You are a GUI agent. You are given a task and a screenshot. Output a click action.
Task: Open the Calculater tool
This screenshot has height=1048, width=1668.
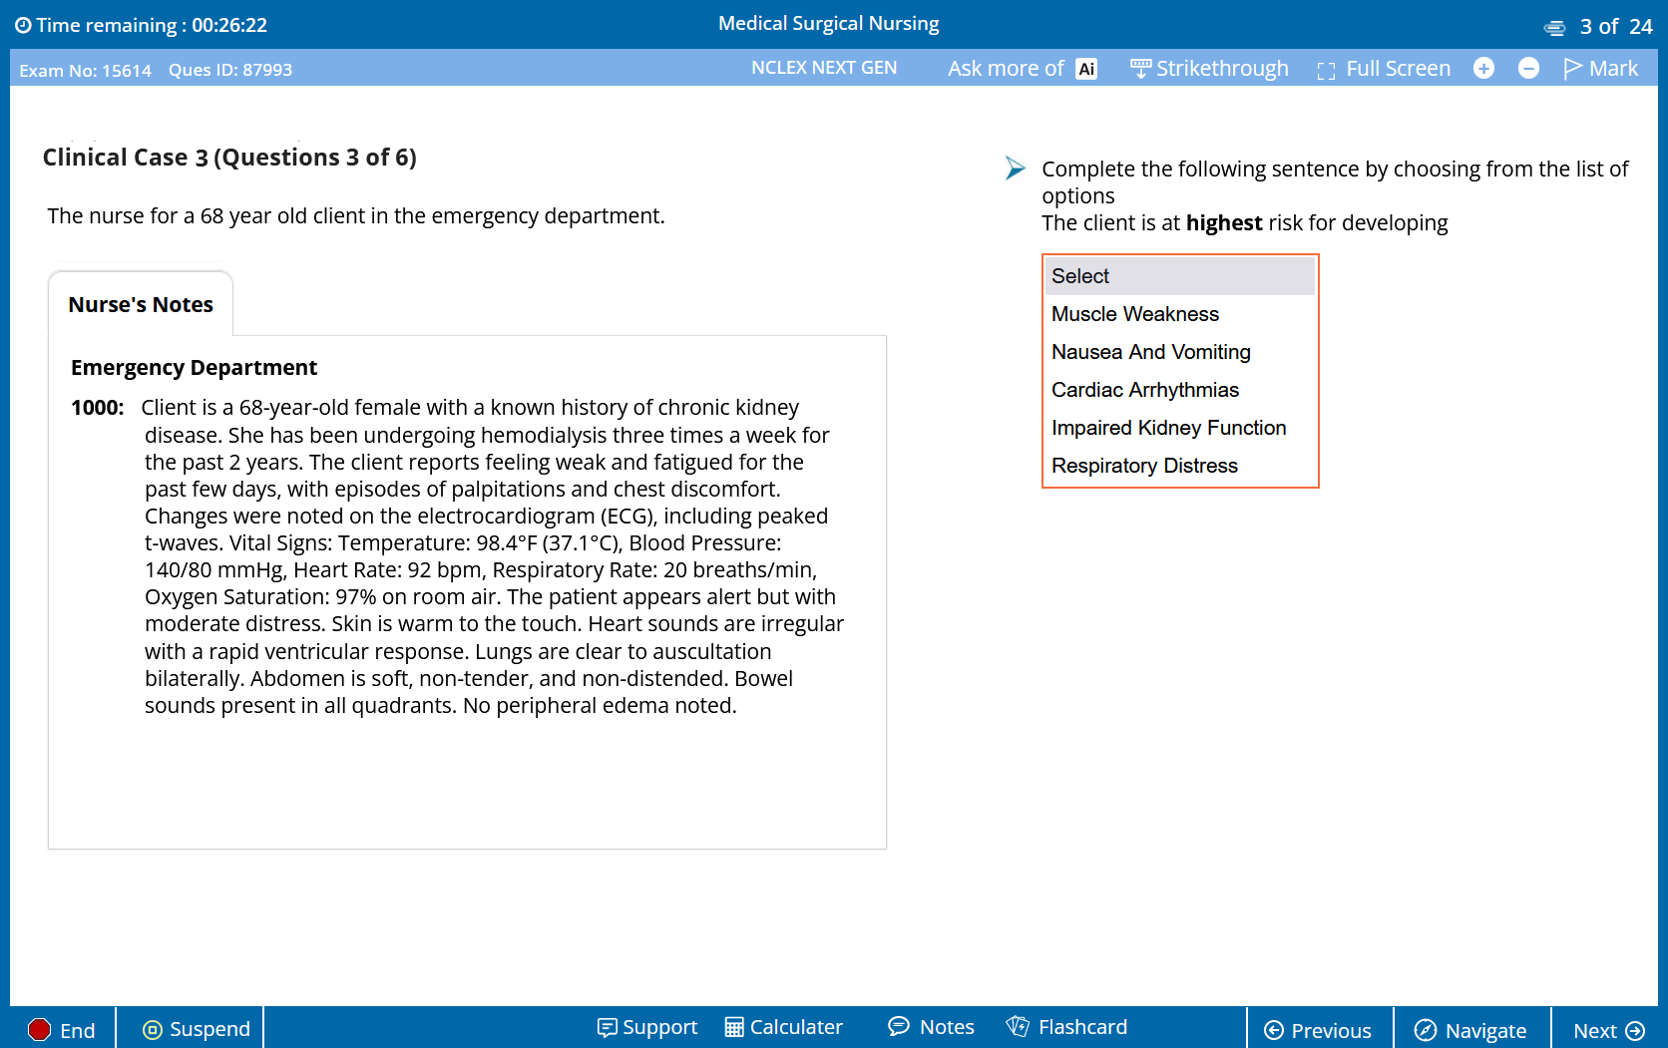783,1027
